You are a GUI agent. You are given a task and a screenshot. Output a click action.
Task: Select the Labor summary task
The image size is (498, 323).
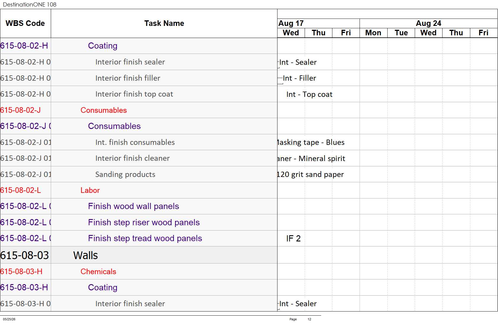90,190
